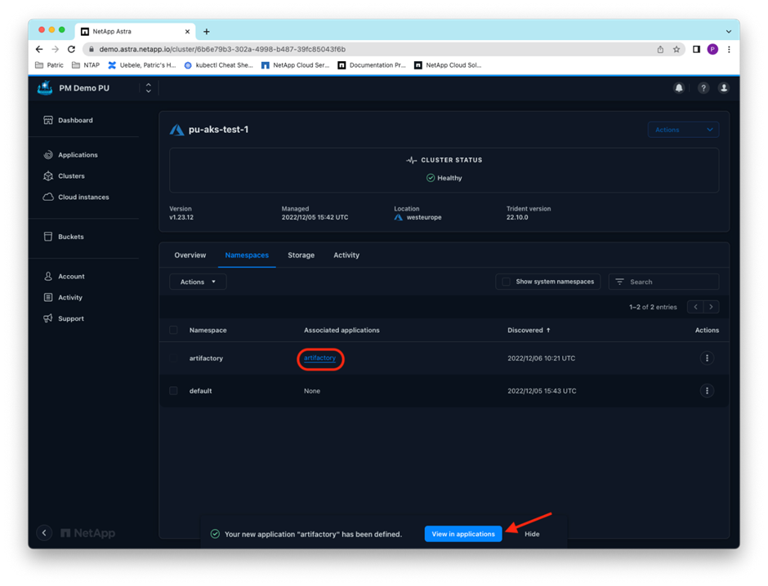Close the NetApp Astra browser tab
This screenshot has width=768, height=586.
coord(187,32)
